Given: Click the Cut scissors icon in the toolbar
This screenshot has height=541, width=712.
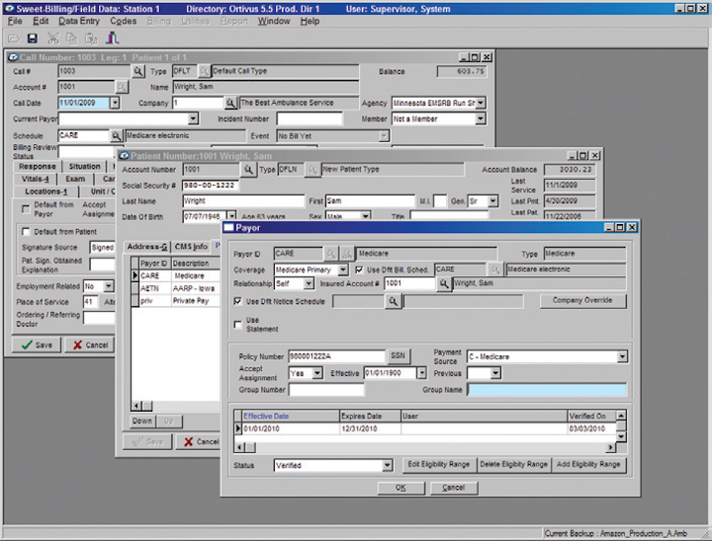Looking at the screenshot, I should pos(53,39).
